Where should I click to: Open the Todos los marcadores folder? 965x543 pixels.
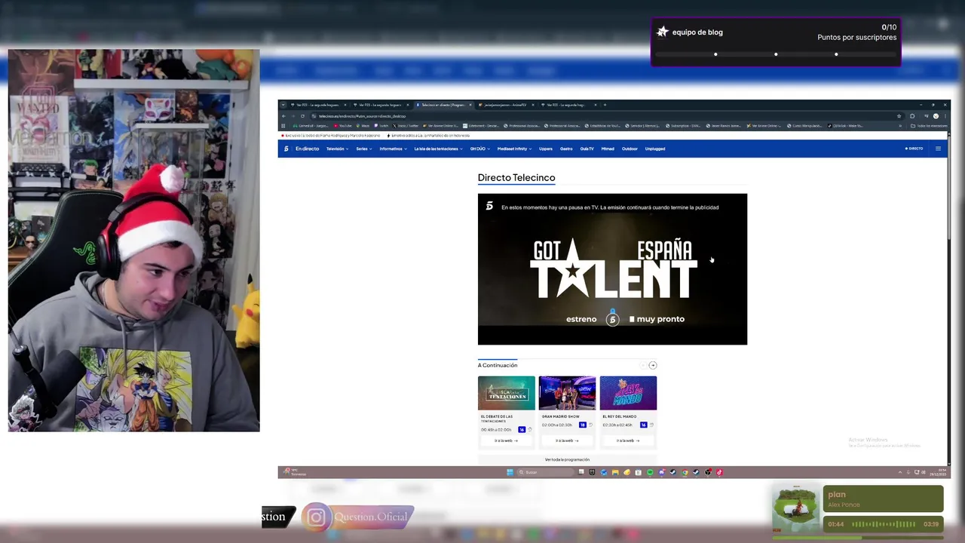coord(929,126)
